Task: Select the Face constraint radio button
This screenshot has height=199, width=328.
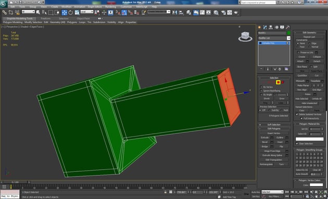Action: click(x=298, y=47)
